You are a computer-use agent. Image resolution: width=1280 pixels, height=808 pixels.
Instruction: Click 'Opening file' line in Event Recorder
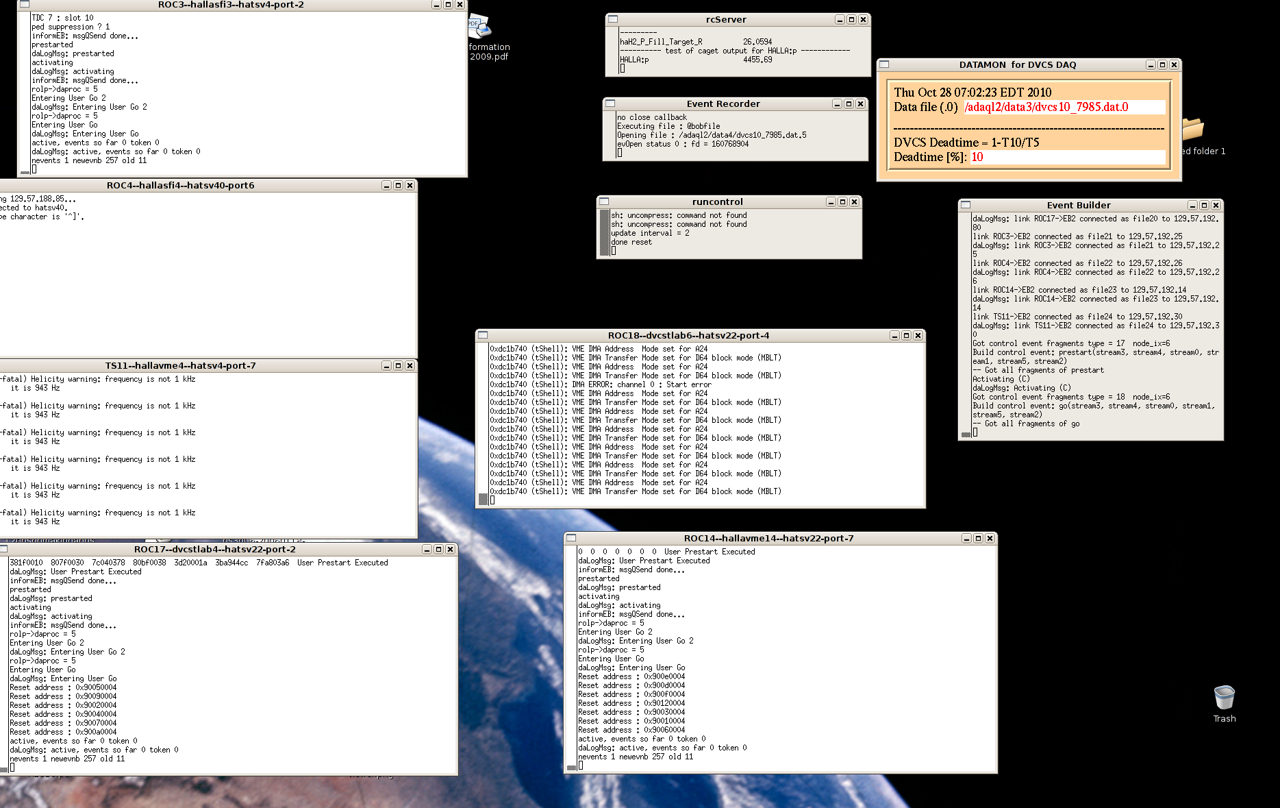tap(712, 135)
